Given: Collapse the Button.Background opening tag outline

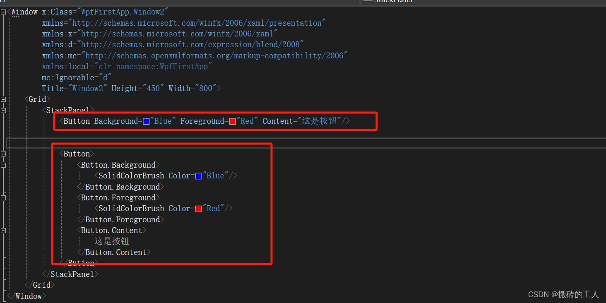Looking at the screenshot, I should [3, 165].
